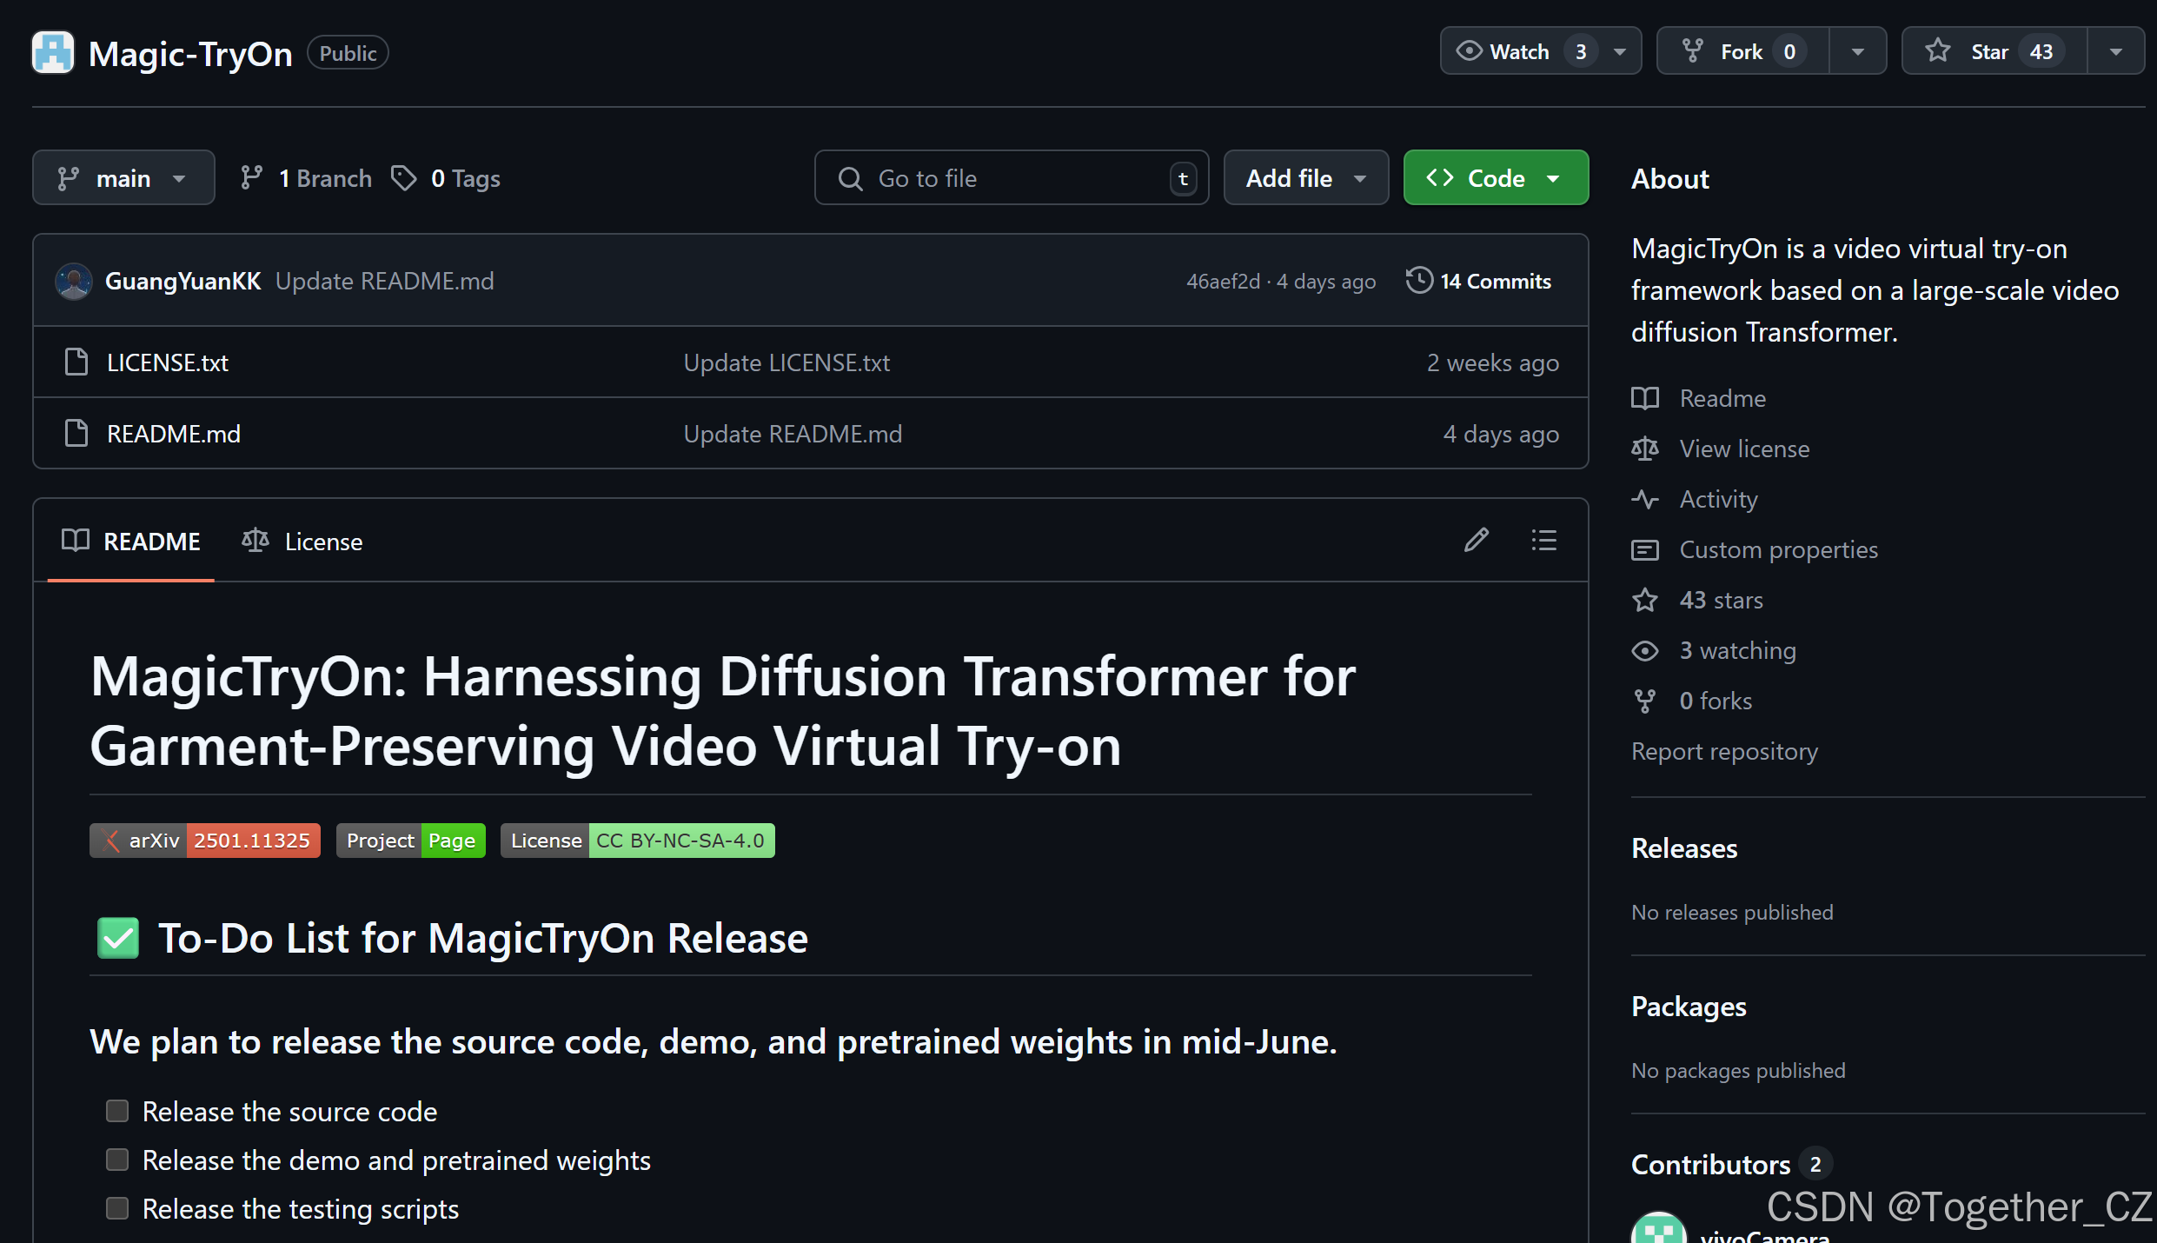This screenshot has width=2157, height=1243.
Task: Click the Star button
Action: click(1994, 51)
